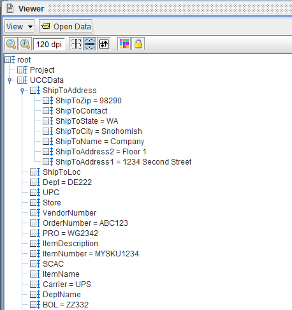Select the BOL = ZZ332 node

pos(66,305)
